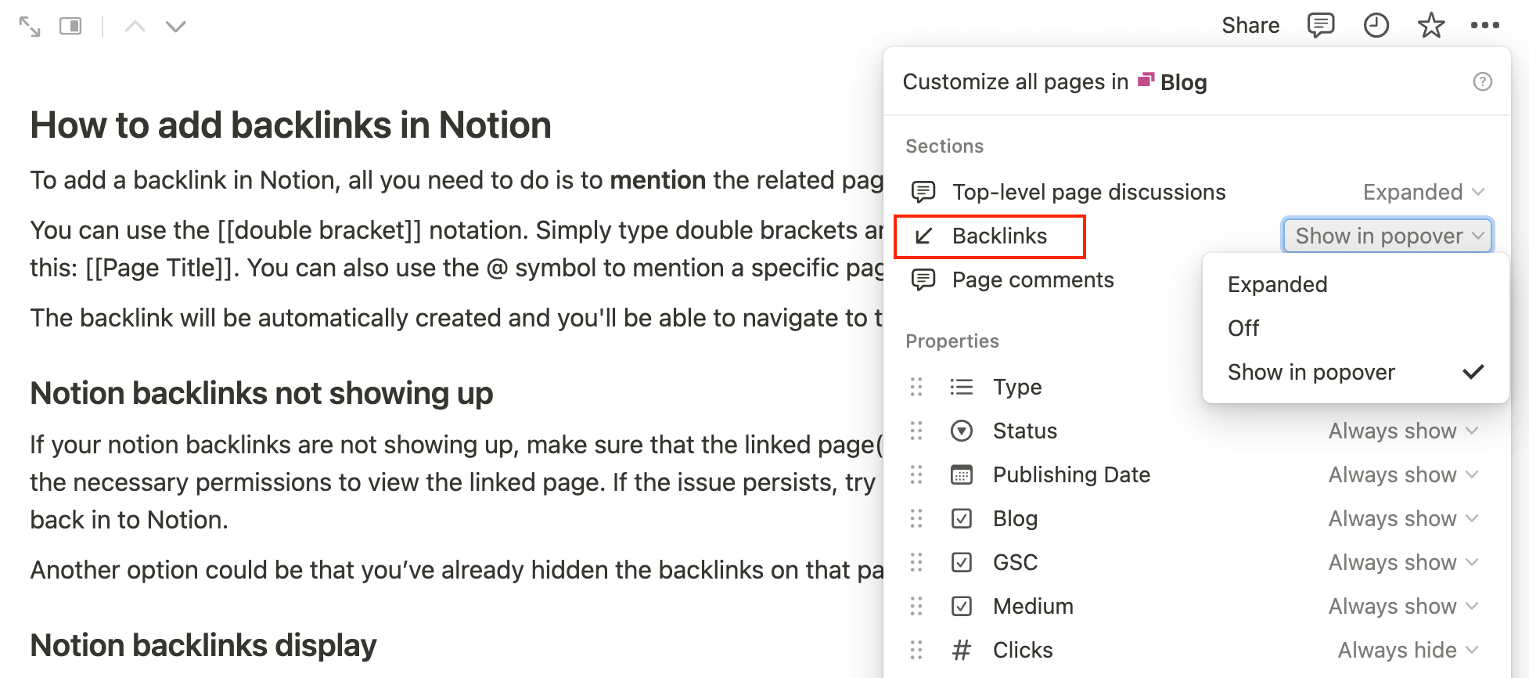The image size is (1529, 678).
Task: Grab the drag handle beside the Type property
Action: (x=917, y=387)
